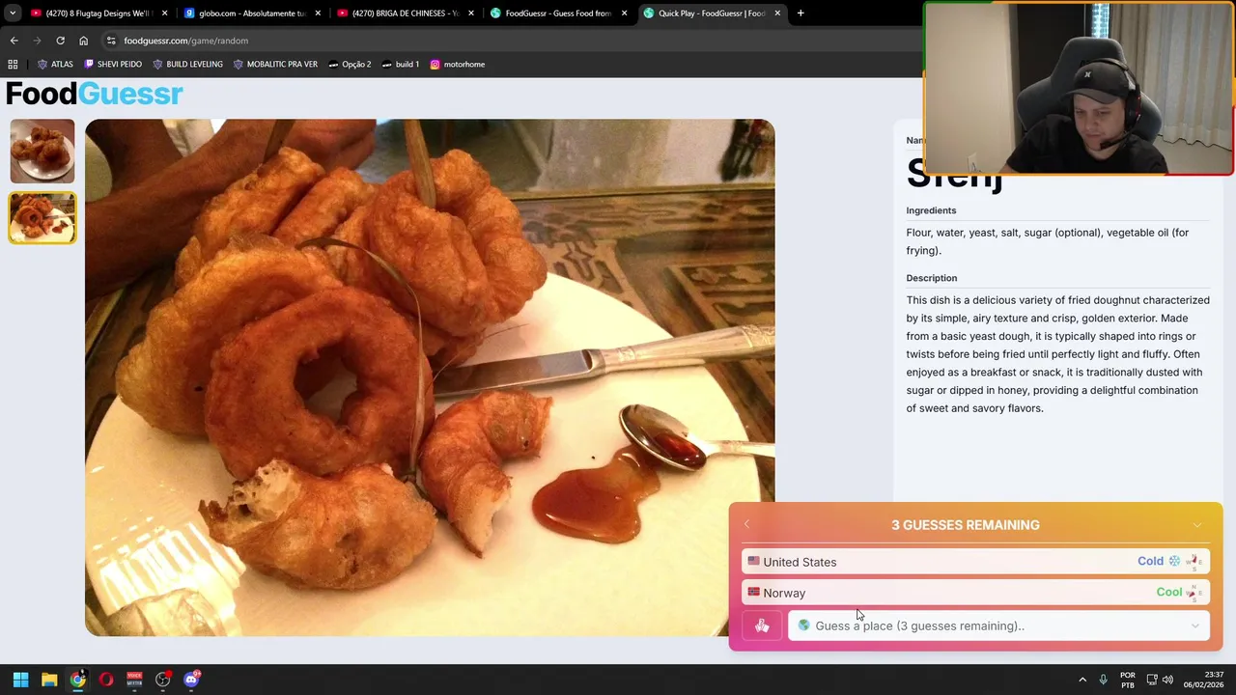Viewport: 1236px width, 695px height.
Task: Click the globe icon in guess field
Action: coord(803,625)
